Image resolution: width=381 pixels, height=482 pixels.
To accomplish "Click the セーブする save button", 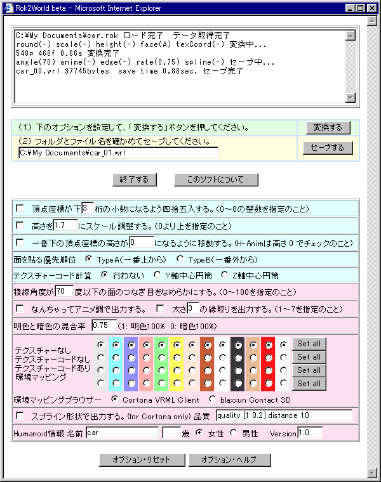I will click(328, 148).
